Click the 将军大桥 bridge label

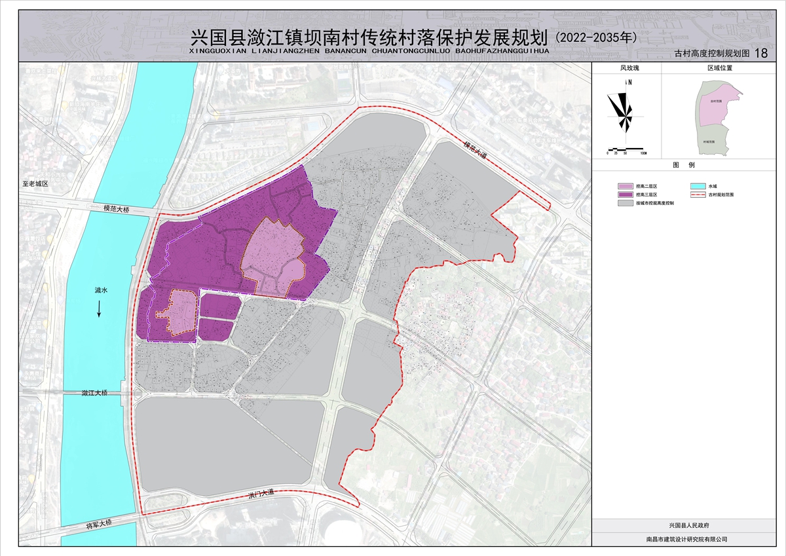(100, 525)
